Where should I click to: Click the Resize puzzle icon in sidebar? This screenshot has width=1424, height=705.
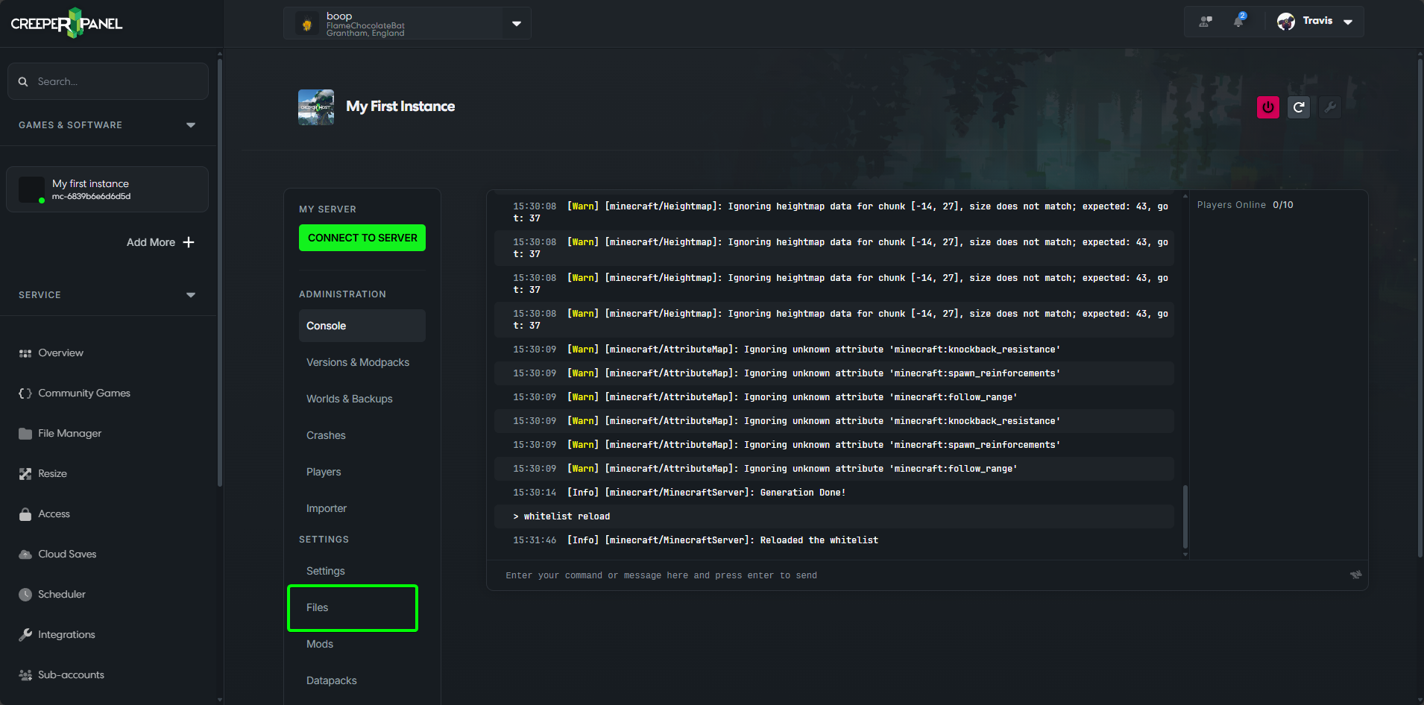coord(25,473)
